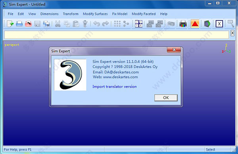
Task: Click the key tag icon at toolbar end
Action: point(231,24)
